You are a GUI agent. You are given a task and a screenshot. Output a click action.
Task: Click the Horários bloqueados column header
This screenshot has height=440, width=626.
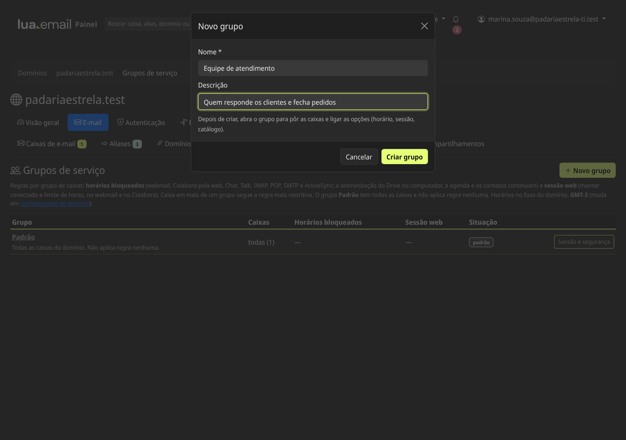pyautogui.click(x=328, y=222)
